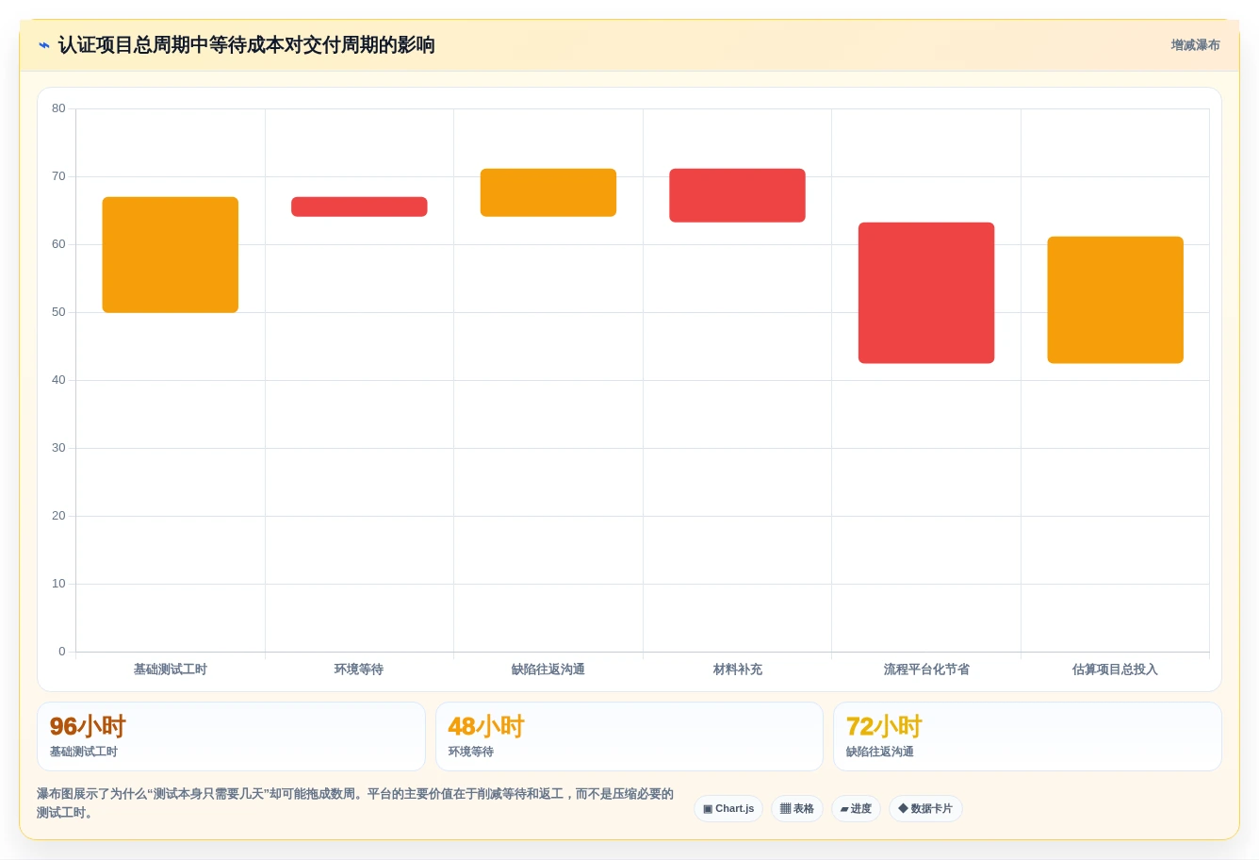
Task: Click the lightning icon beside the chart title
Action: click(44, 45)
